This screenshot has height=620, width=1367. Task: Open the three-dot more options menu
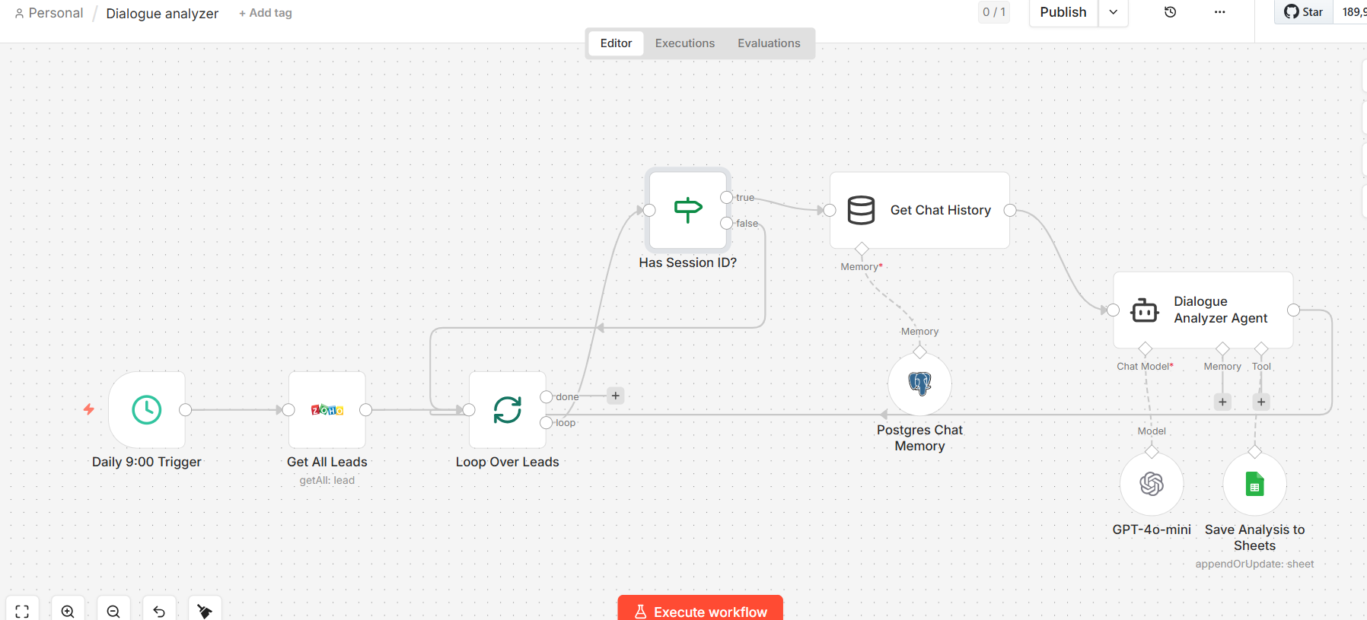[1219, 12]
